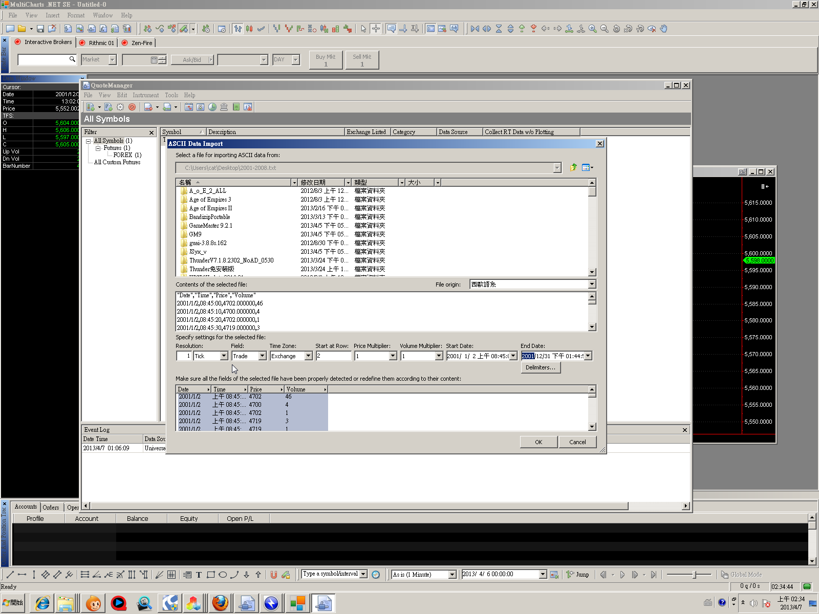The height and width of the screenshot is (614, 819).
Task: Go up one folder in ASCII Data Import
Action: pyautogui.click(x=573, y=167)
